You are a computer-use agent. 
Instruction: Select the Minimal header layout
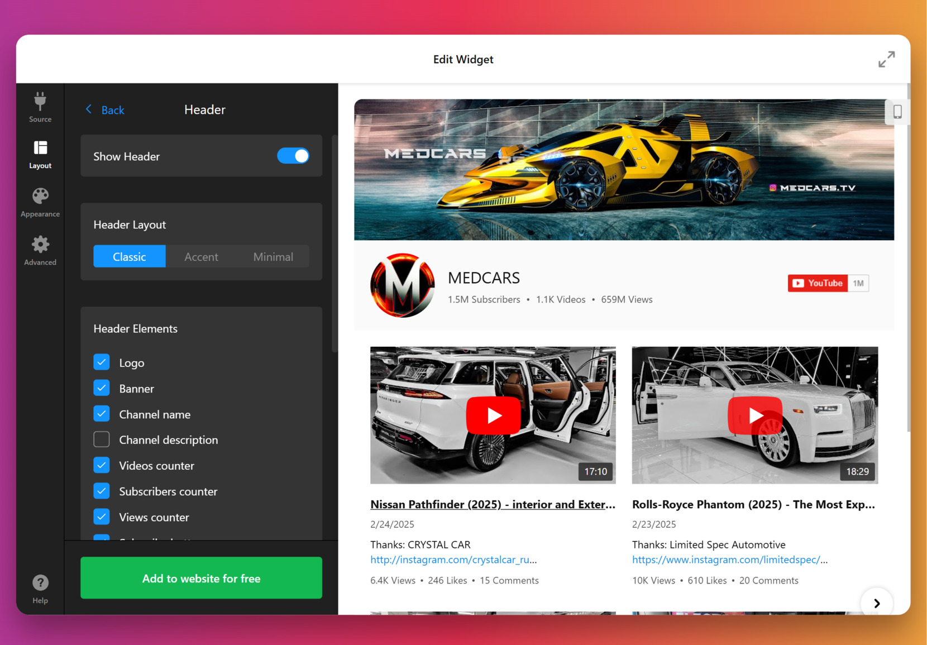tap(273, 256)
